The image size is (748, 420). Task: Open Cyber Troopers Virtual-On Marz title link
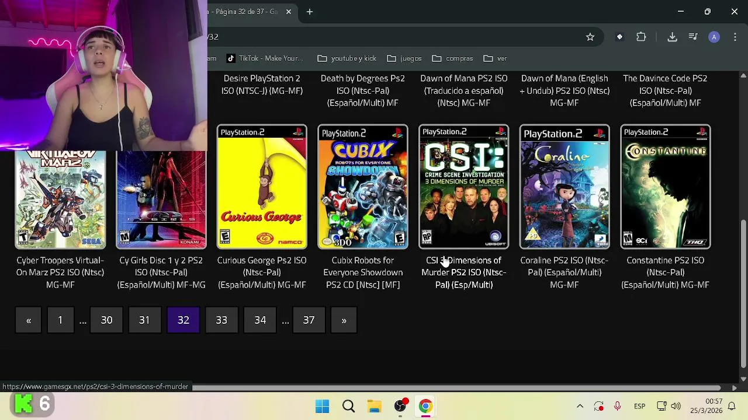(x=60, y=272)
